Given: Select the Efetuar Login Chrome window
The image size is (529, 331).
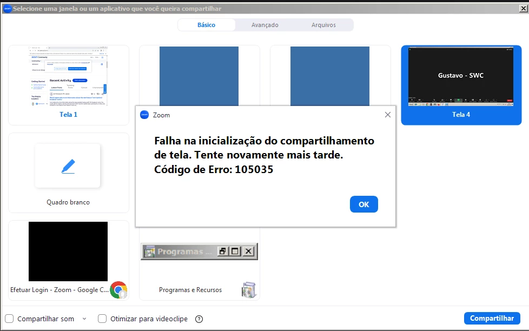Looking at the screenshot, I should tap(69, 260).
